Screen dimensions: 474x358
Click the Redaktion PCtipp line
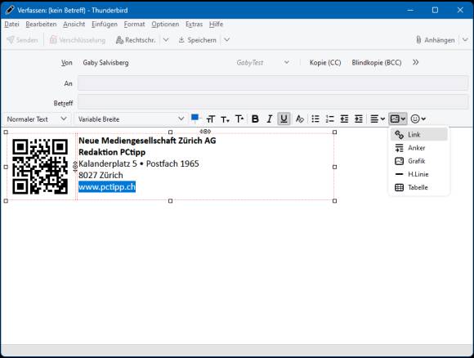(112, 152)
